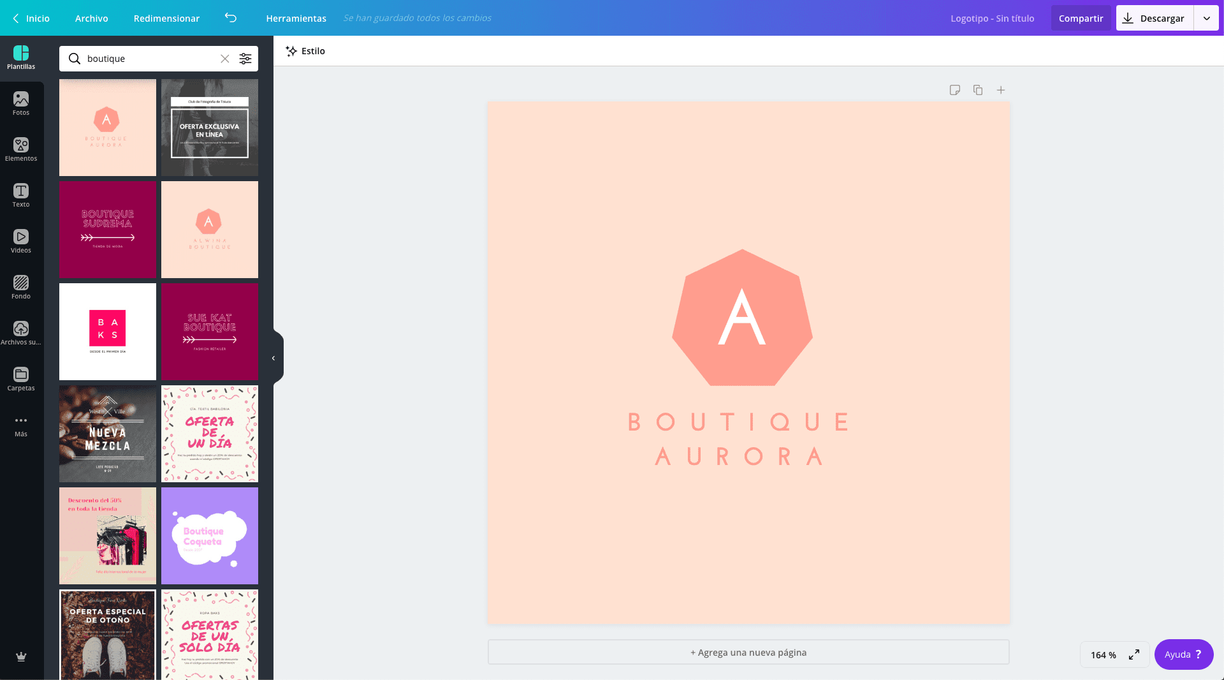Open the Ayuda help button
This screenshot has width=1224, height=680.
(1183, 654)
